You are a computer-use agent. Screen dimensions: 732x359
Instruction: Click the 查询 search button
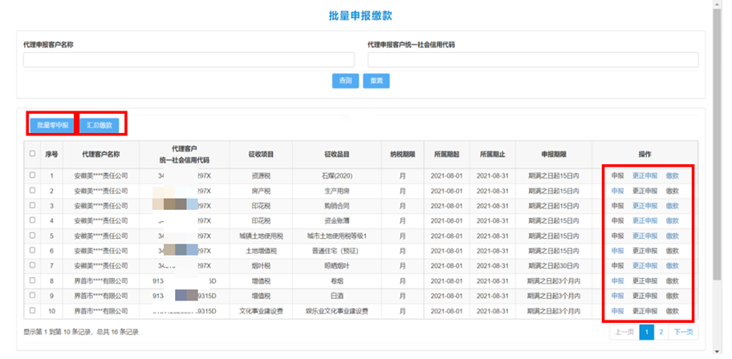345,81
